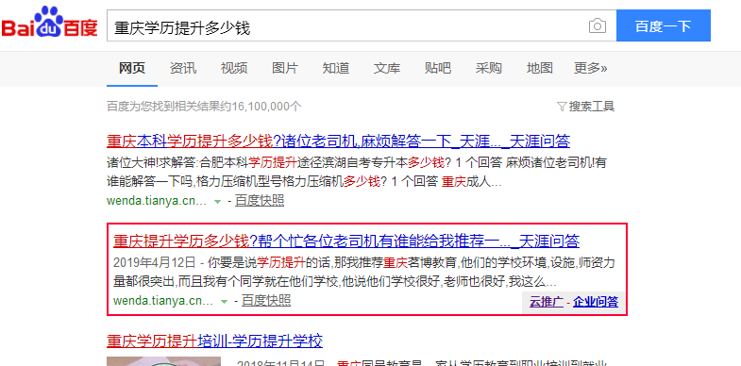Click the 百度一下 search button
Viewport: 741px width, 366px height.
pos(663,25)
